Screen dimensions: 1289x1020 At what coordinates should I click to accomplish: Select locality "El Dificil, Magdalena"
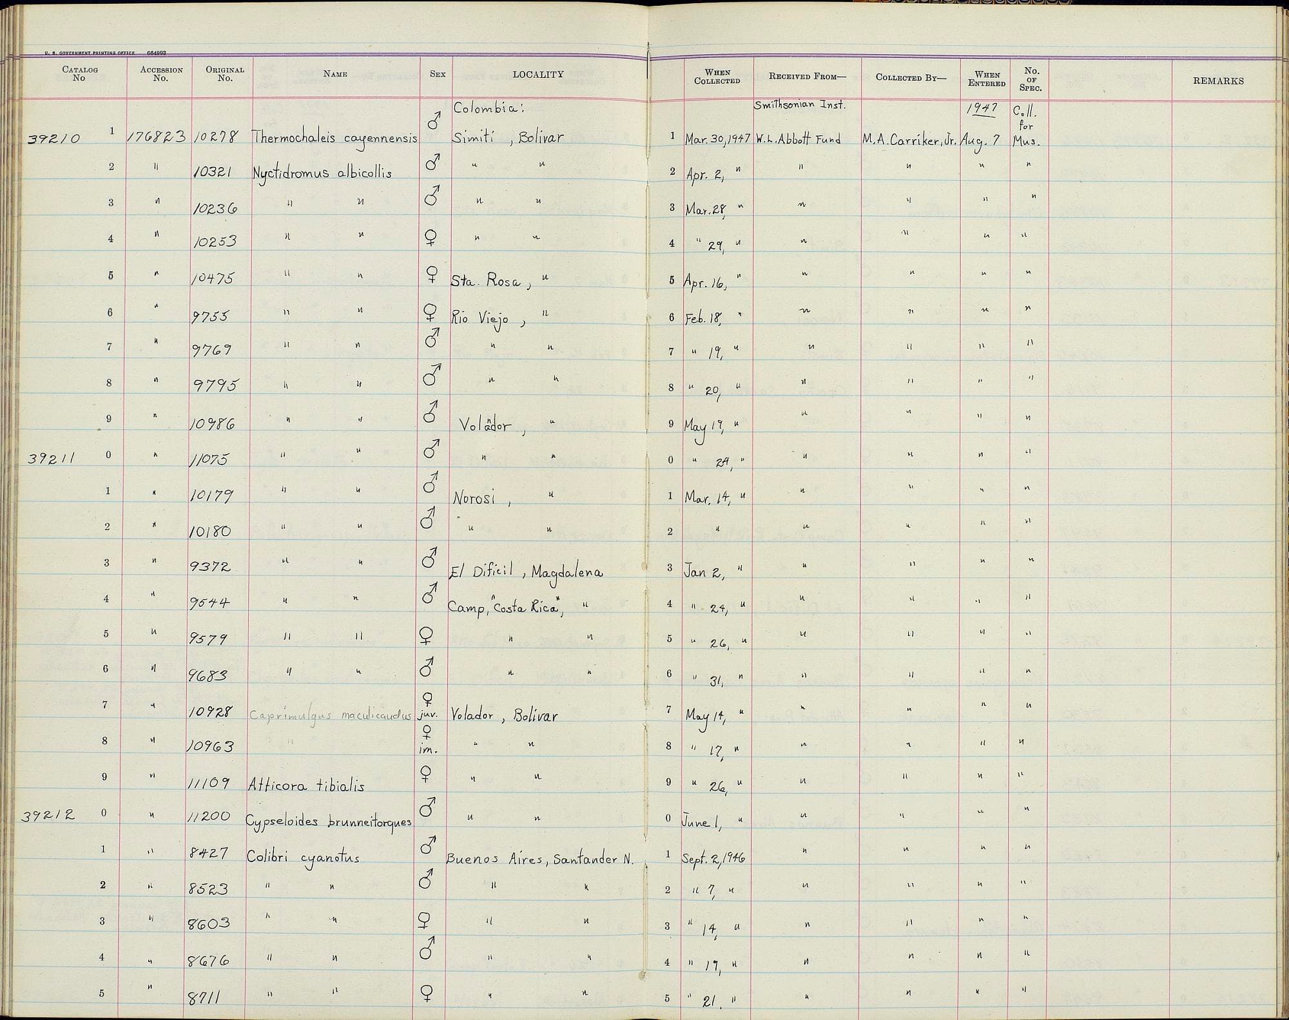tap(525, 573)
